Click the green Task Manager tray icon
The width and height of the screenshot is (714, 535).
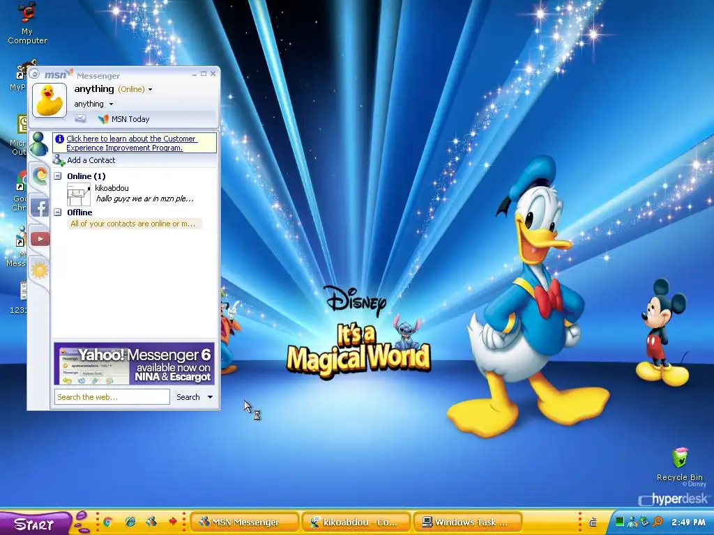click(620, 522)
